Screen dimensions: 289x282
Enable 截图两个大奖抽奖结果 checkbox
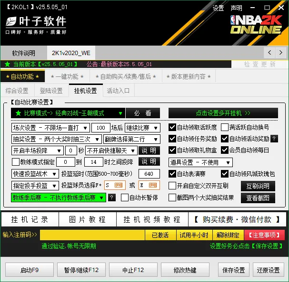(172, 197)
